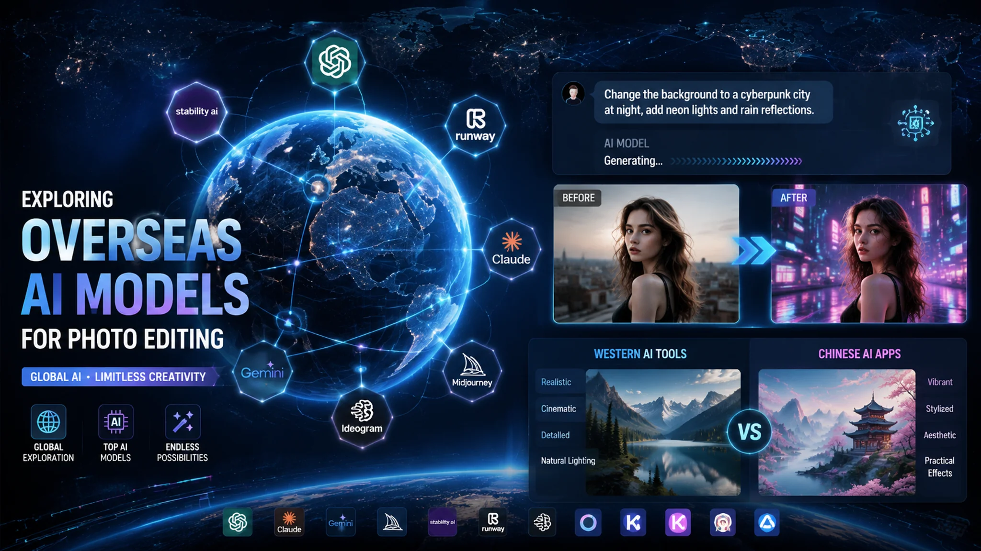Click the prompt text about a cyberpunk city
This screenshot has width=981, height=551.
pyautogui.click(x=709, y=102)
